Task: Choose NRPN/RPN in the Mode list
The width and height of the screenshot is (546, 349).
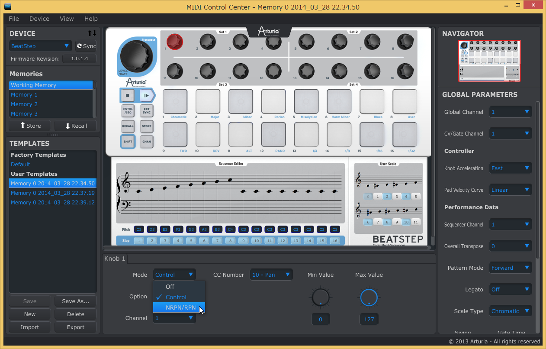Action: click(179, 307)
